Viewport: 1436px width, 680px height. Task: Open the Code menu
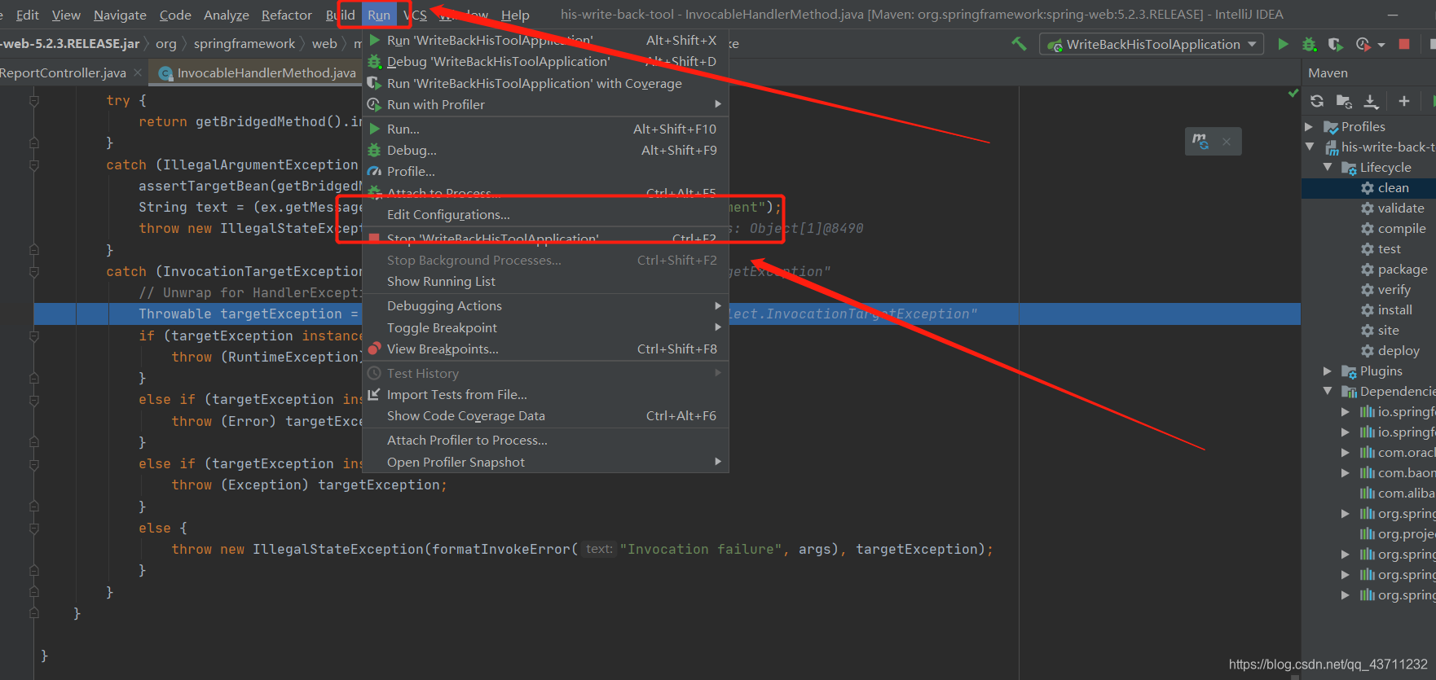tap(175, 15)
